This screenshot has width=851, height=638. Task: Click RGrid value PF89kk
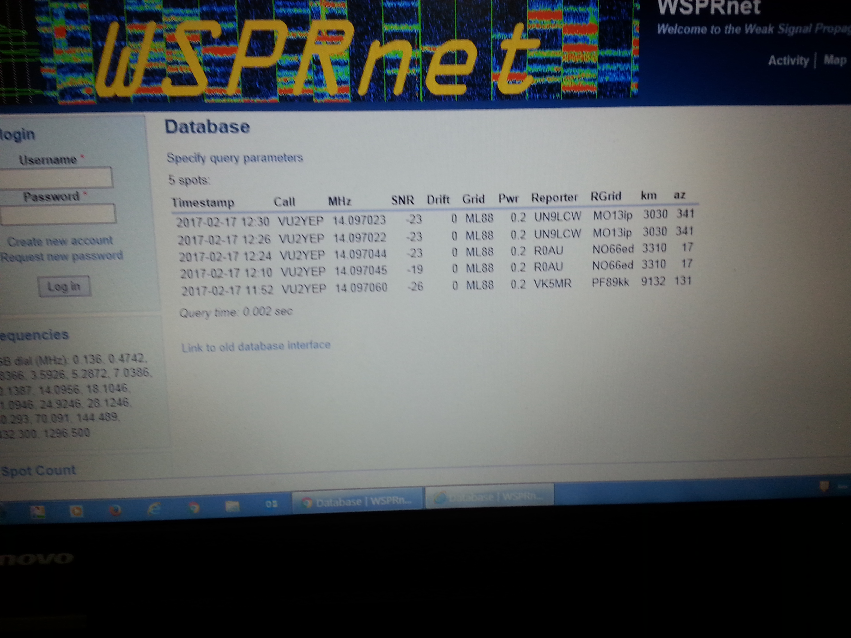610,282
